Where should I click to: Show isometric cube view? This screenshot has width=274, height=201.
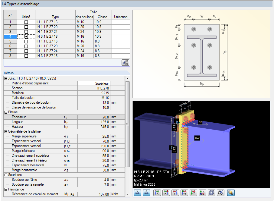click(211, 193)
